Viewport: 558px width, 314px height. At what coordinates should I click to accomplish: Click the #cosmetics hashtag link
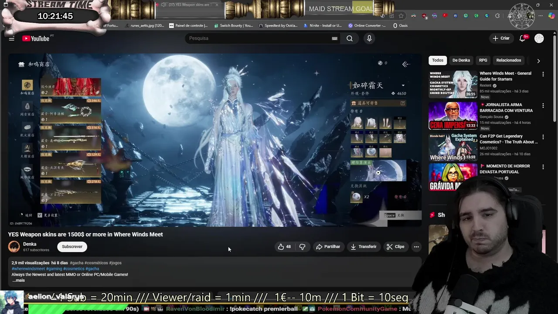click(x=74, y=269)
